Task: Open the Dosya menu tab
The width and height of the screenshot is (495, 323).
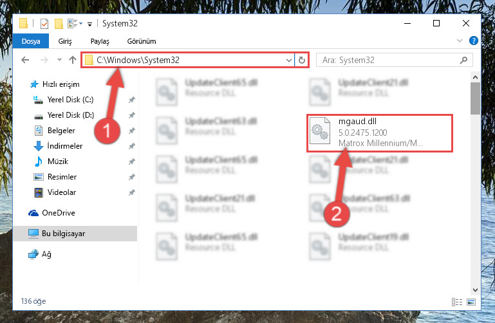Action: coord(31,41)
